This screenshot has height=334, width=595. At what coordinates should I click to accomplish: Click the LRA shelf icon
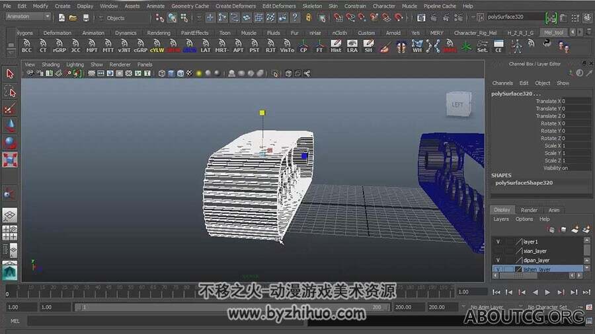point(352,46)
